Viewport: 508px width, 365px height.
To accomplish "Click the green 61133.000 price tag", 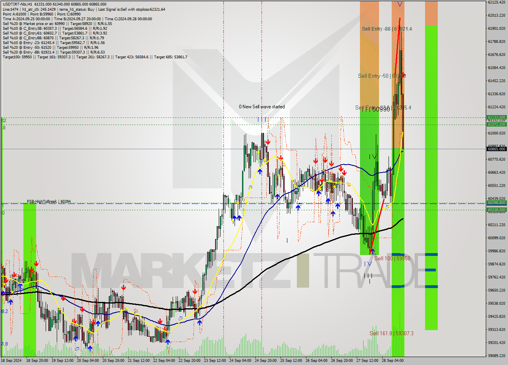I will [496, 117].
